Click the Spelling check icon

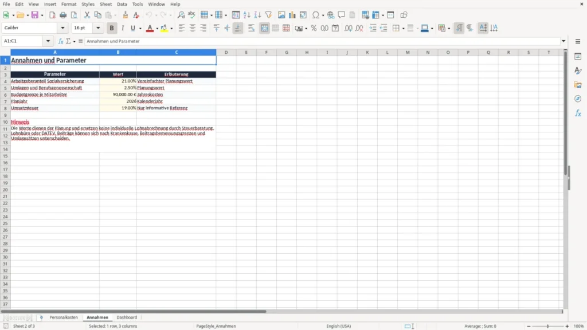(x=191, y=15)
